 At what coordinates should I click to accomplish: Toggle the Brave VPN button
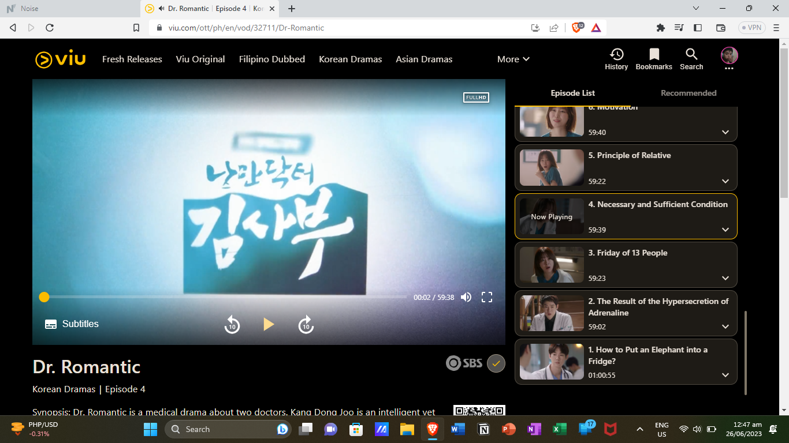(751, 28)
